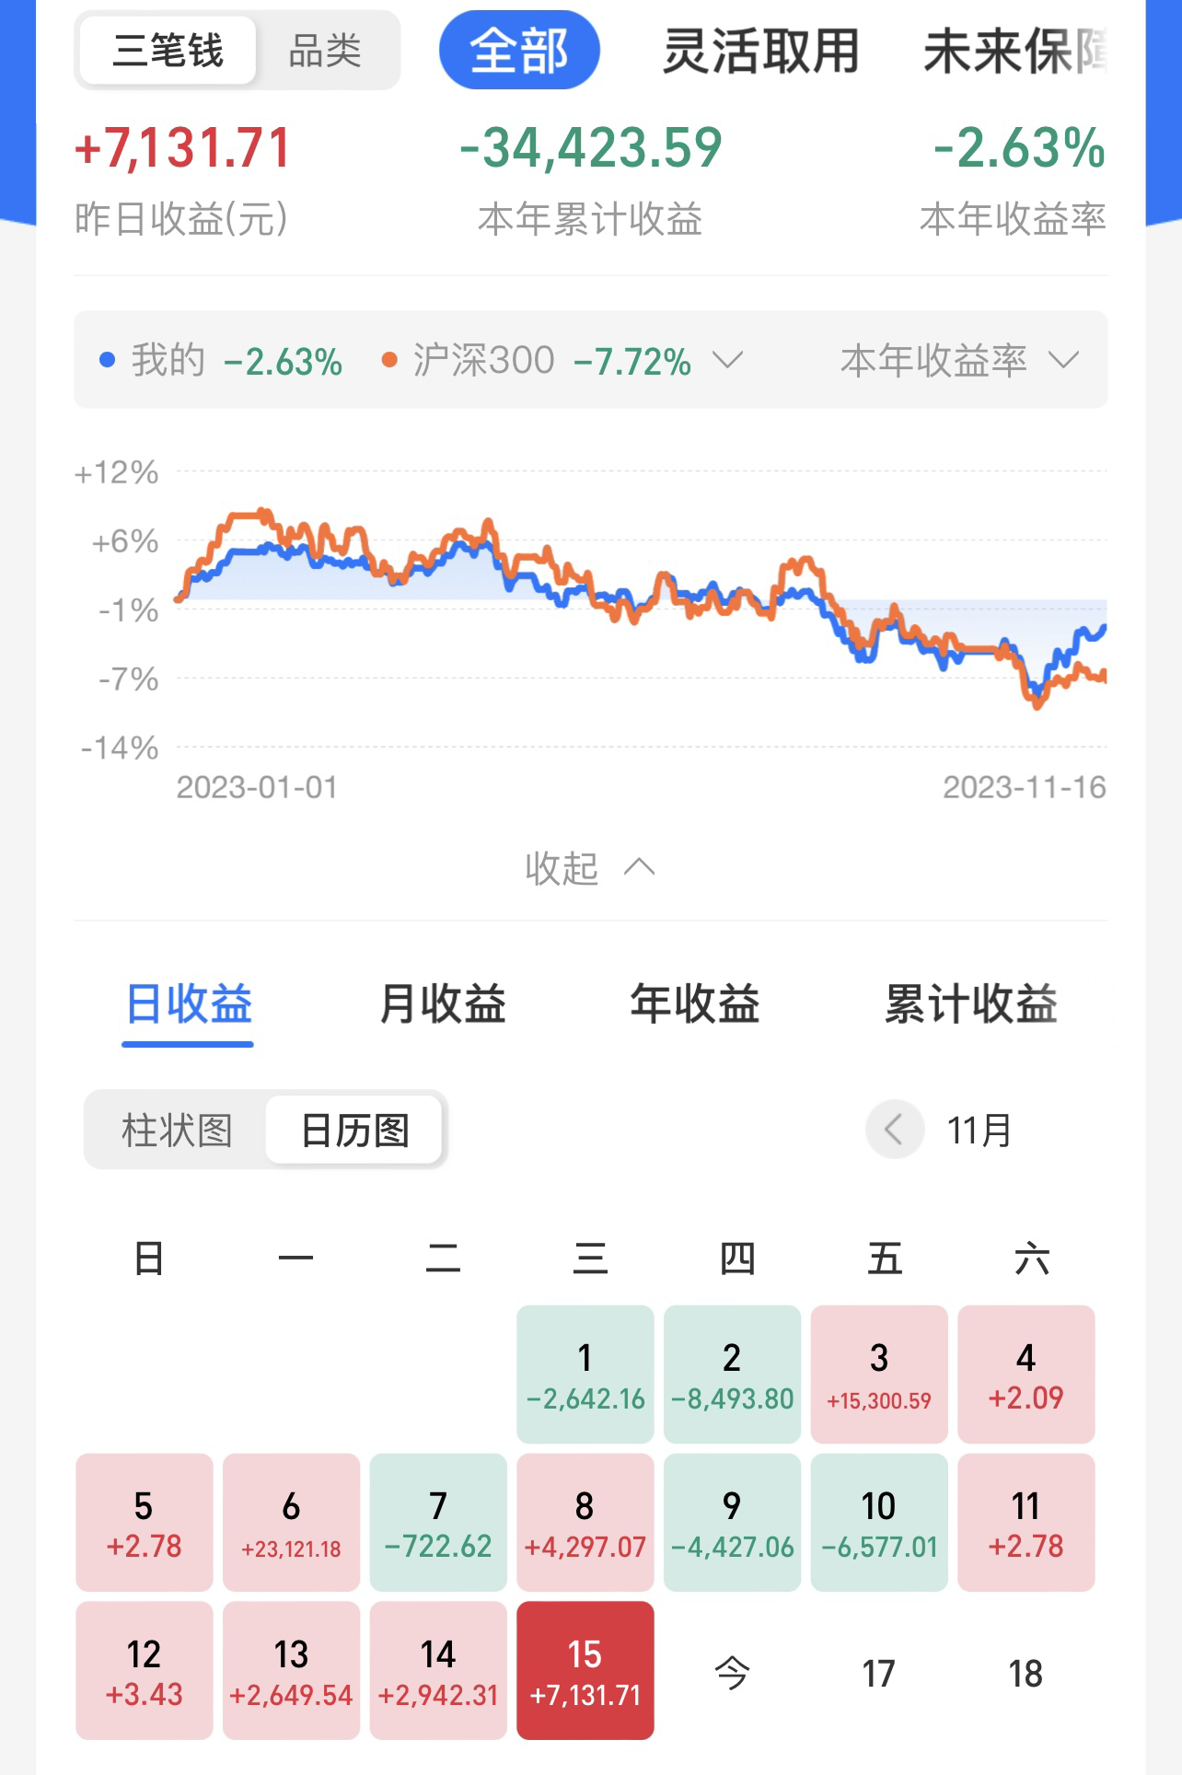Open the 未来保障 tab
The height and width of the screenshot is (1775, 1182).
1014,51
